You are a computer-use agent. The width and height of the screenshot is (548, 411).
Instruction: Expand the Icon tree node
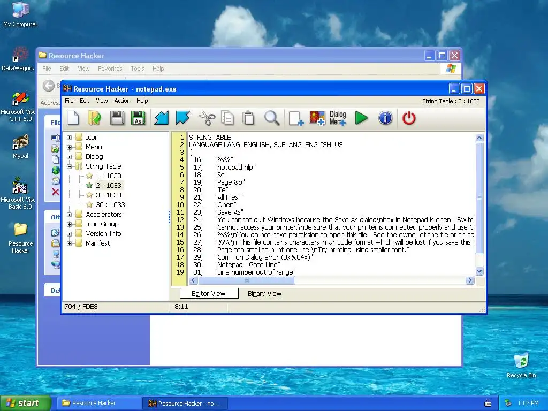[69, 138]
